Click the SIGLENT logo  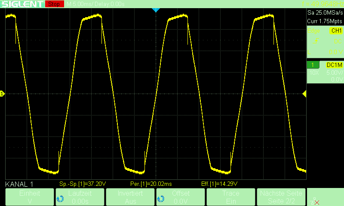(x=22, y=4)
